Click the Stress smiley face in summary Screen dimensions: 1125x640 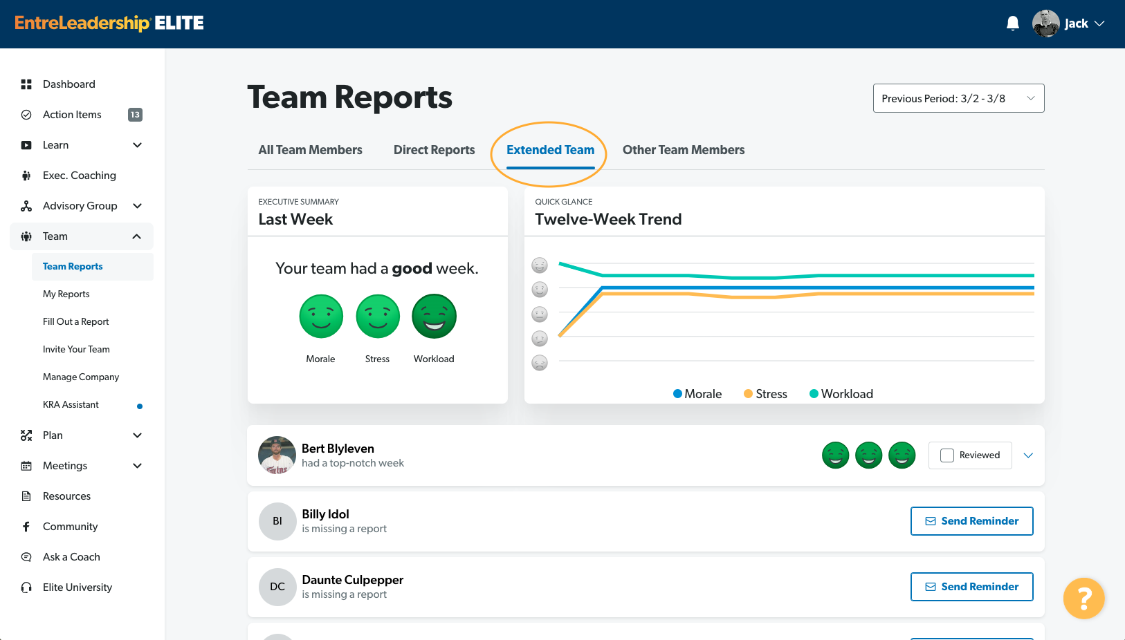(378, 317)
